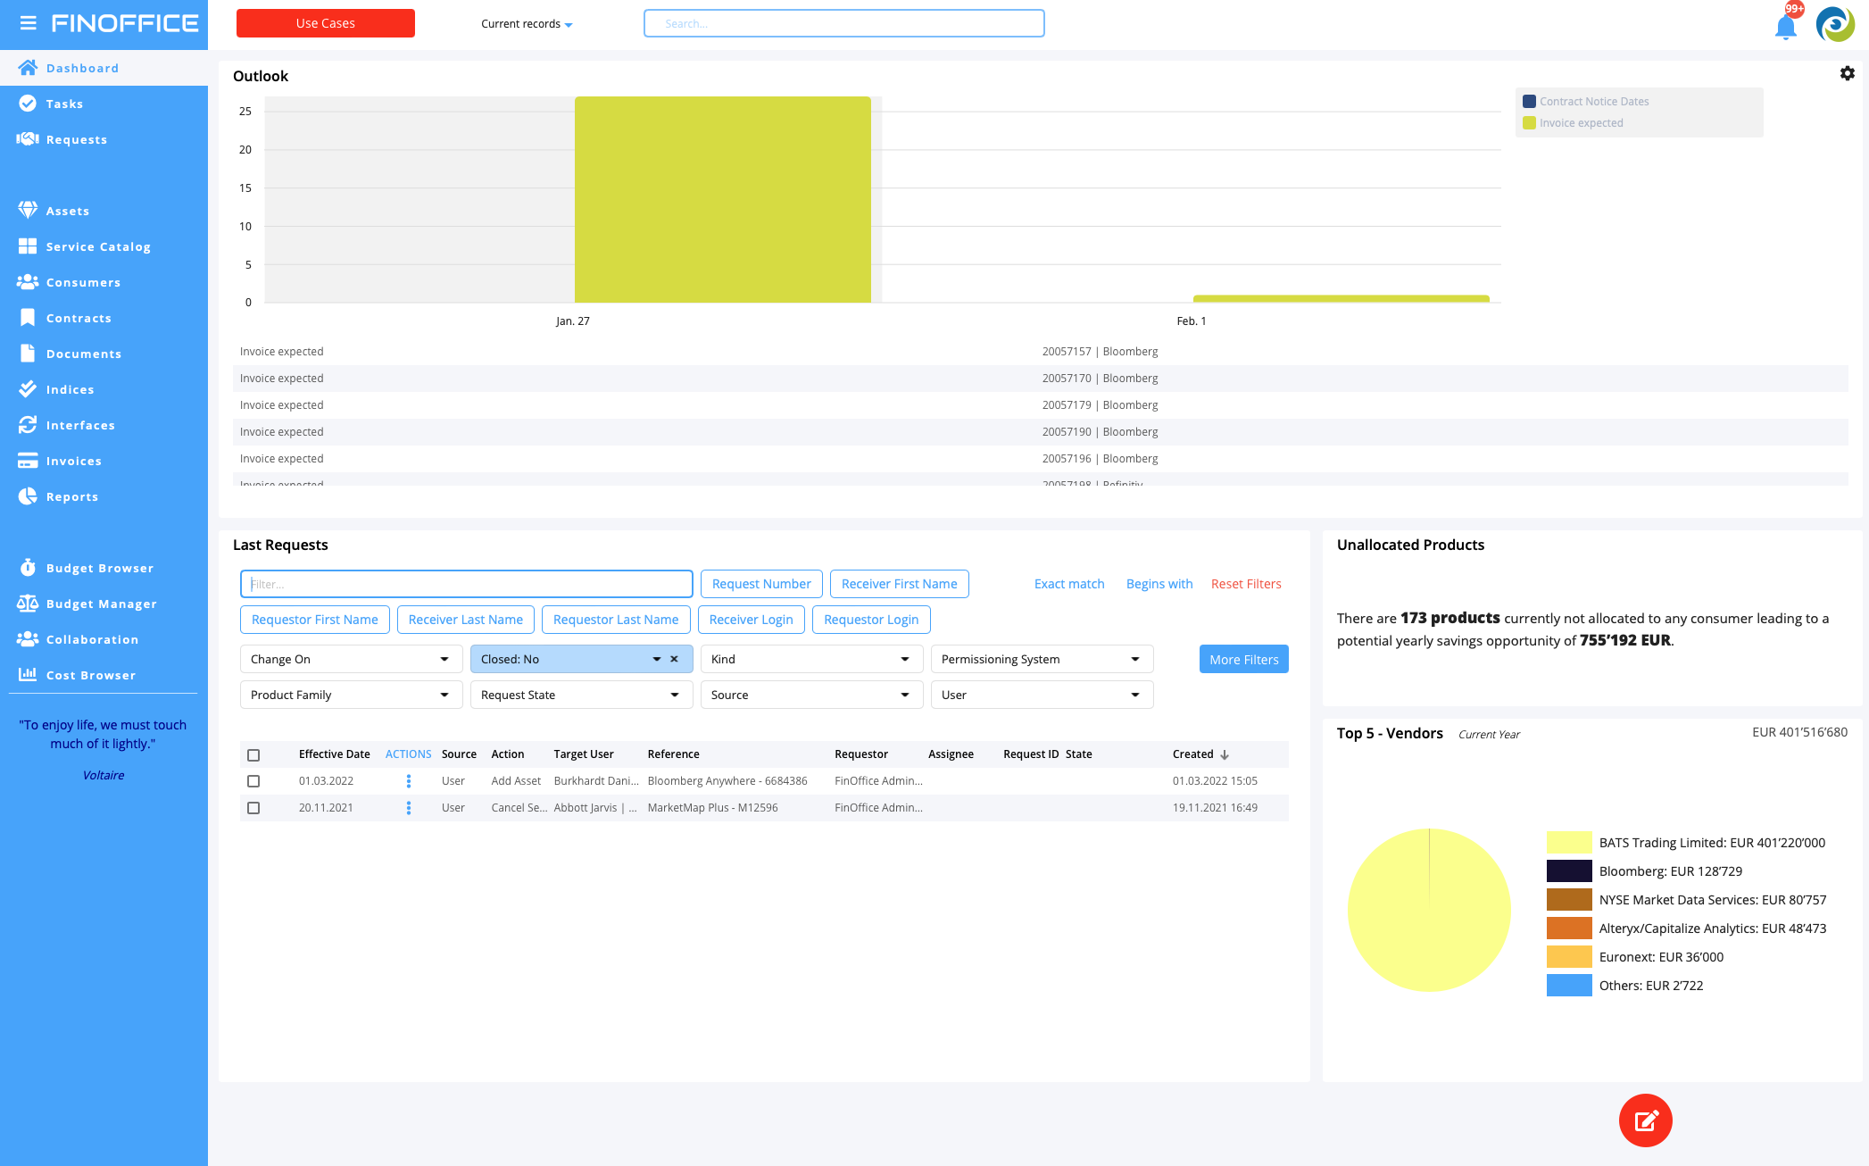The width and height of the screenshot is (1869, 1166).
Task: Toggle Invoice expected legend series
Action: [1574, 123]
